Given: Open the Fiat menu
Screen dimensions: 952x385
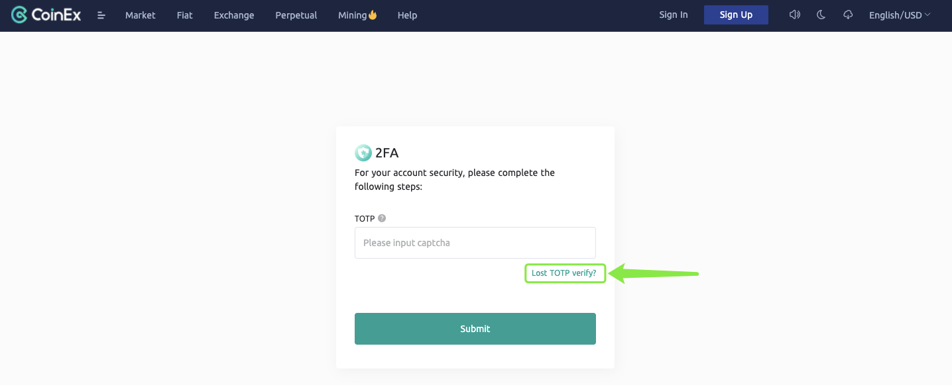Looking at the screenshot, I should coord(185,15).
